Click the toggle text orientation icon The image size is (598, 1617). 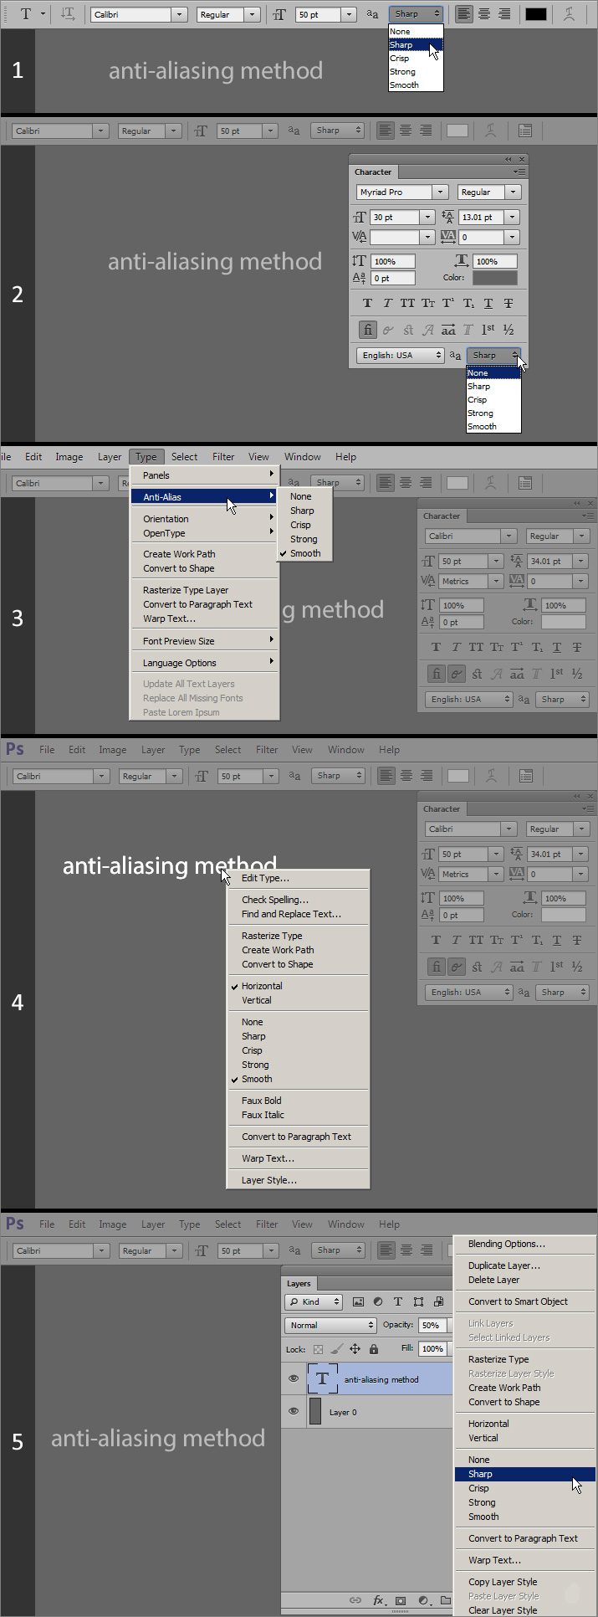(68, 14)
